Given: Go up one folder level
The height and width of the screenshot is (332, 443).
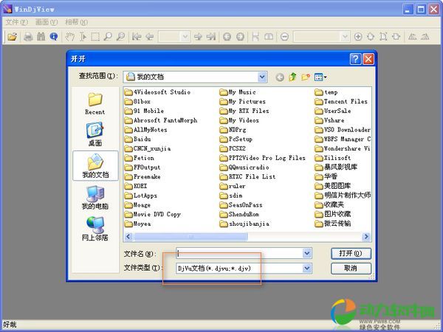Looking at the screenshot, I should [293, 77].
